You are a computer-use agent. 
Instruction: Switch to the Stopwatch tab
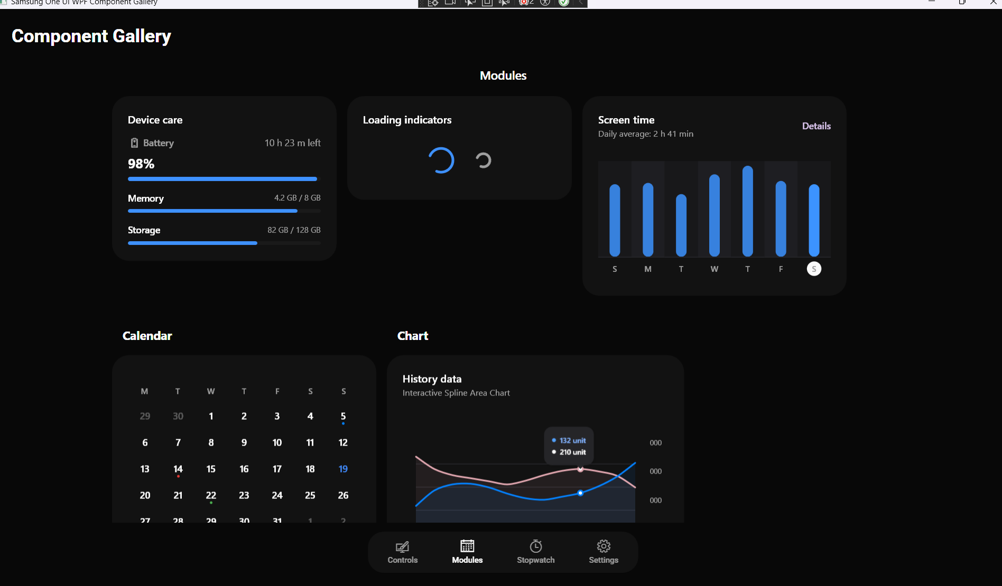[536, 552]
